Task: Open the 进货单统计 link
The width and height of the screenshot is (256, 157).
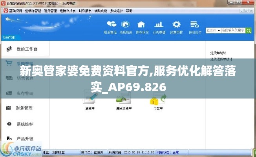Action: point(218,53)
